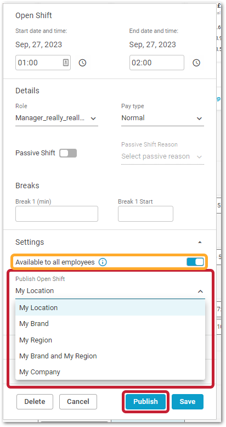This screenshot has height=427, width=226.
Task: Toggle the Passive Shift switch
Action: 68,153
